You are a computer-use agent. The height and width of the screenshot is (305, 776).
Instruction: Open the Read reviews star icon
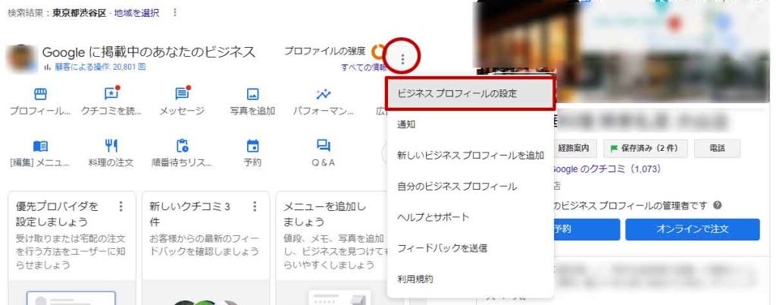coord(111,95)
